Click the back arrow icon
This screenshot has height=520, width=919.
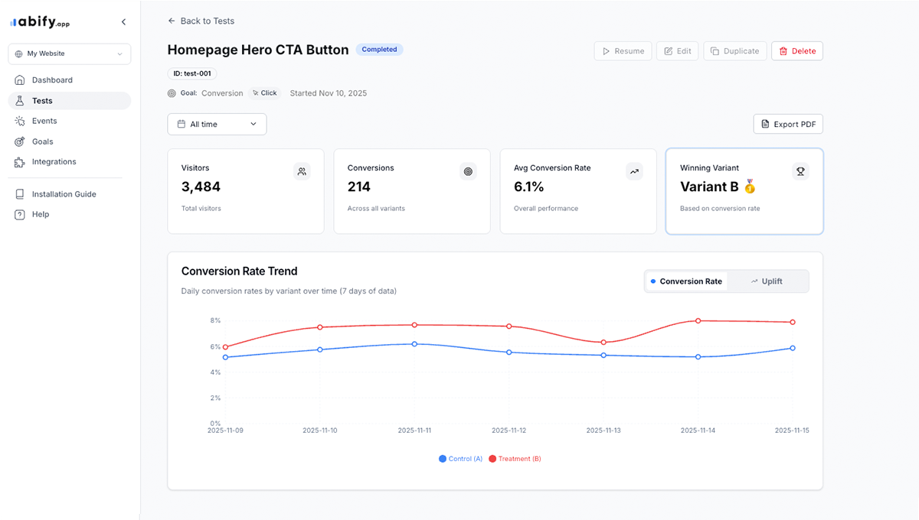pyautogui.click(x=172, y=21)
